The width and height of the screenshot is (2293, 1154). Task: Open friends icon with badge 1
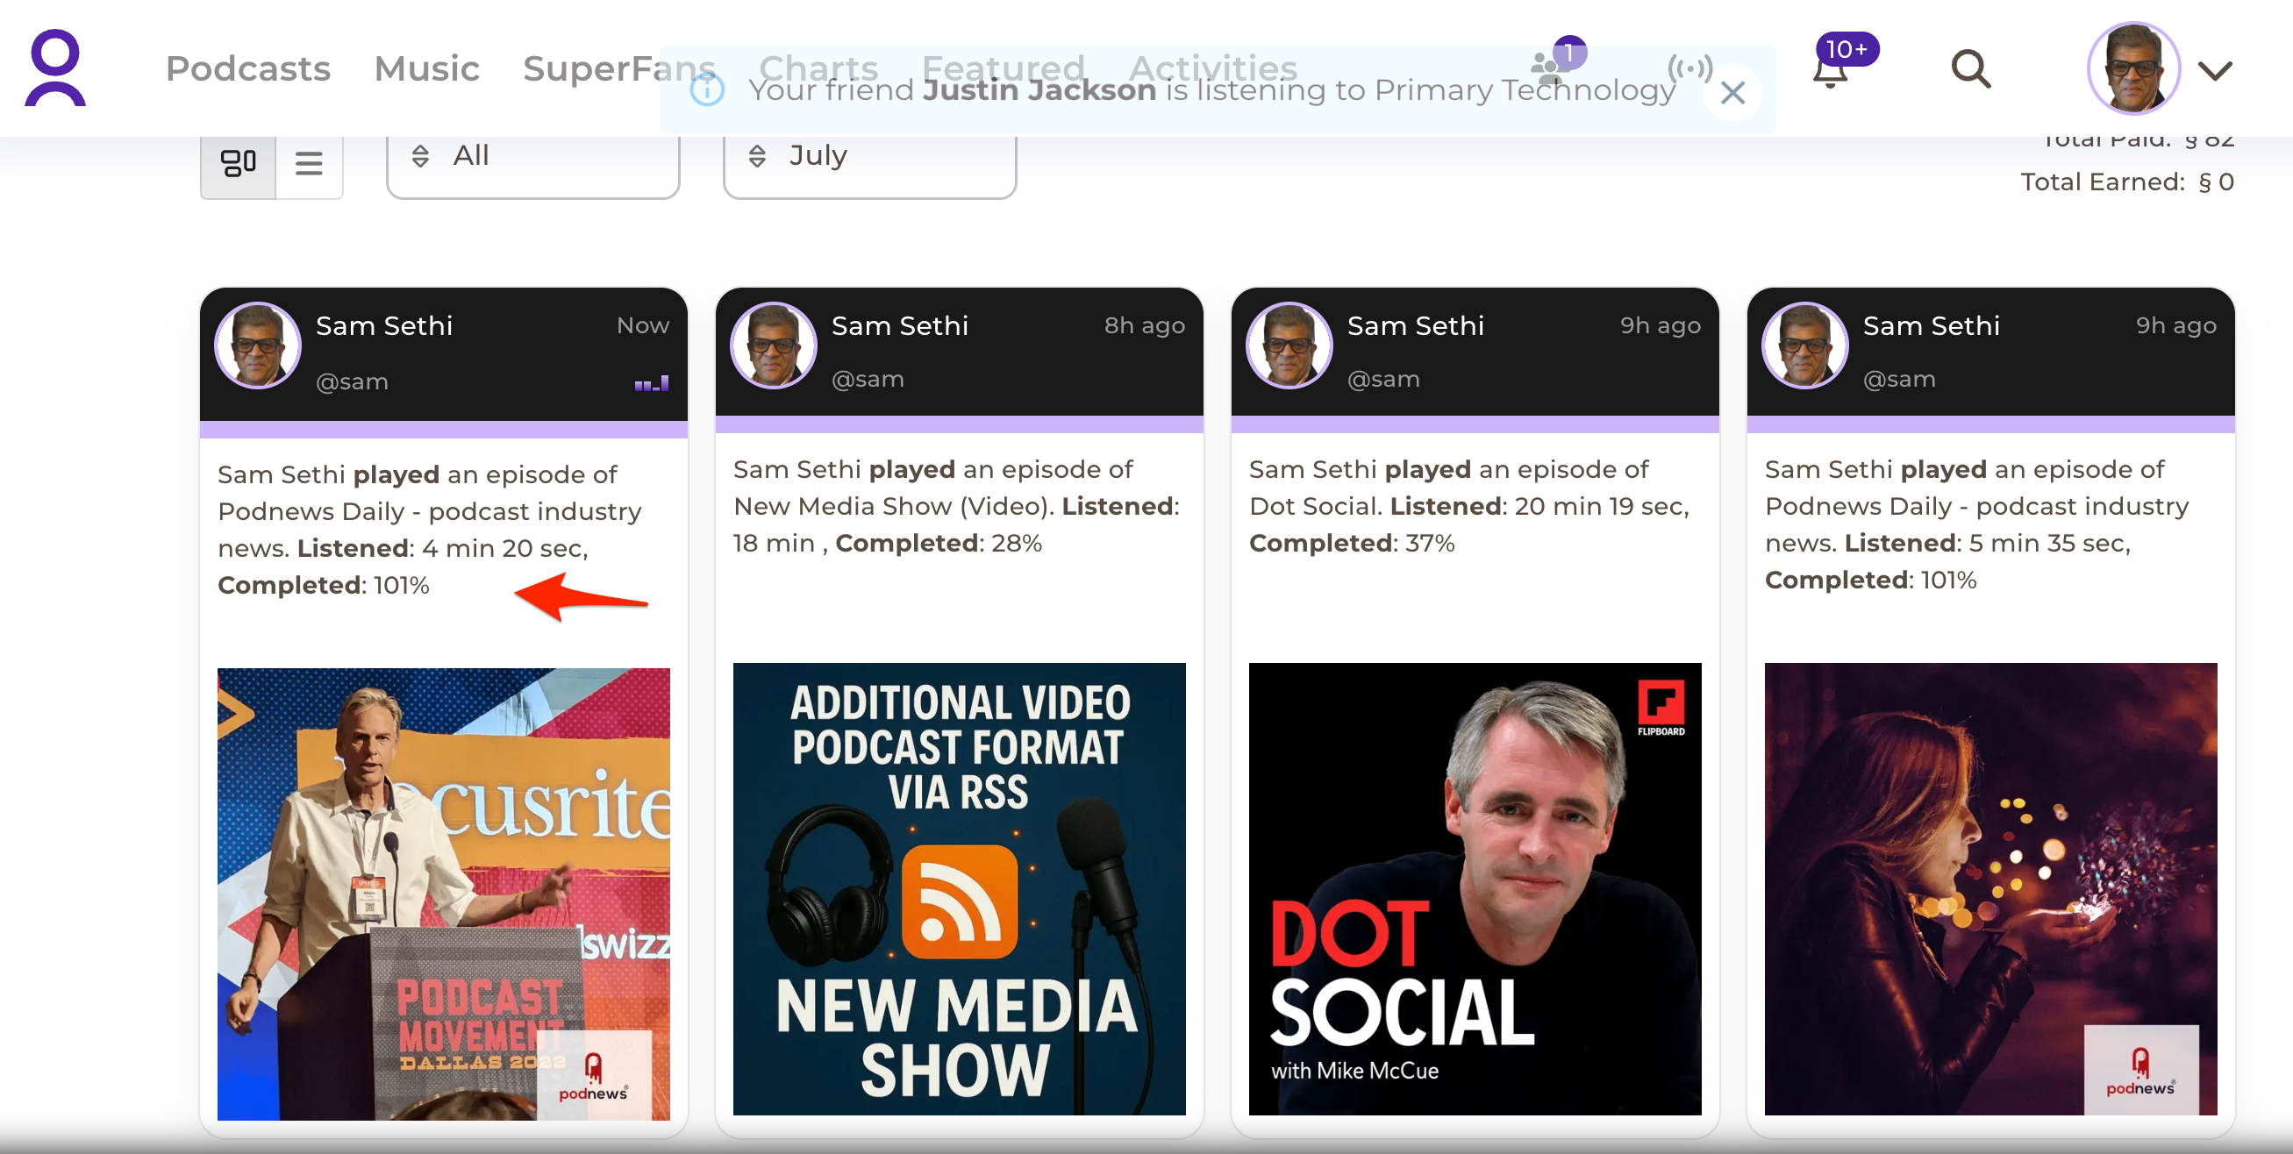coord(1556,62)
